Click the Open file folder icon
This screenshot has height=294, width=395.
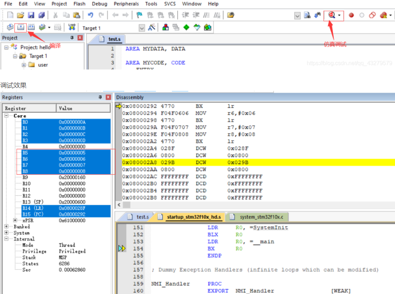click(21, 15)
